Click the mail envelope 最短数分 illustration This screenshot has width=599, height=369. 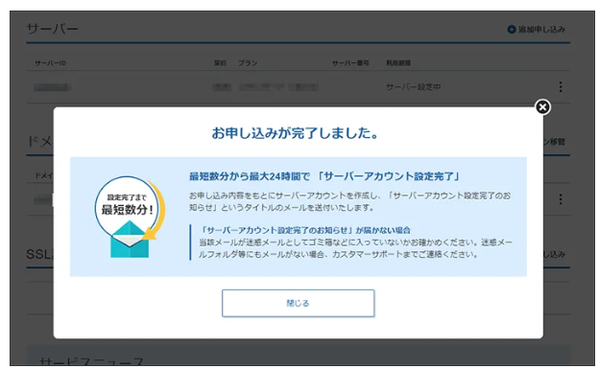[x=130, y=217]
